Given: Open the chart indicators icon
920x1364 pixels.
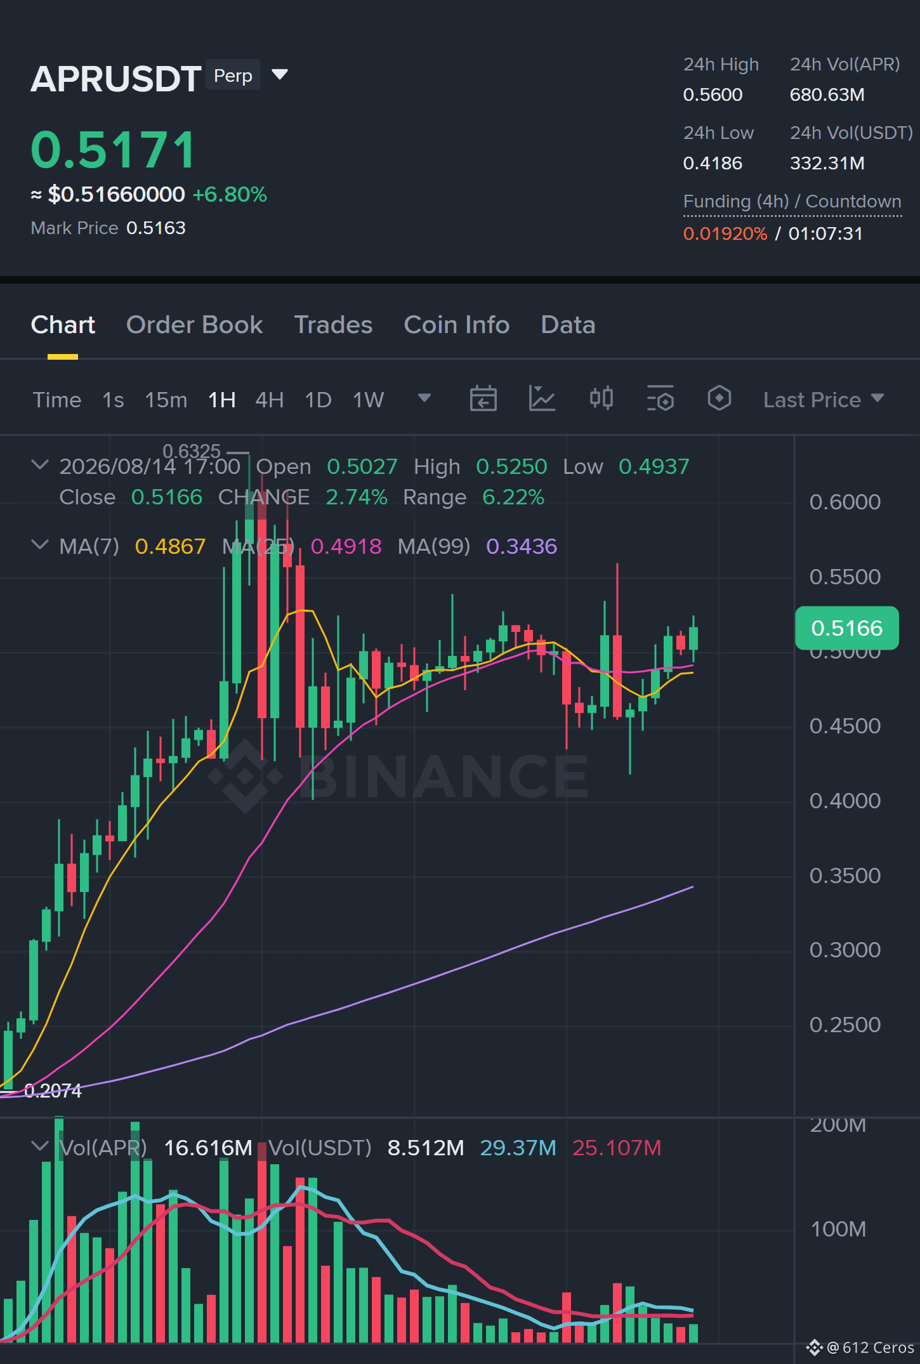Looking at the screenshot, I should pos(542,399).
